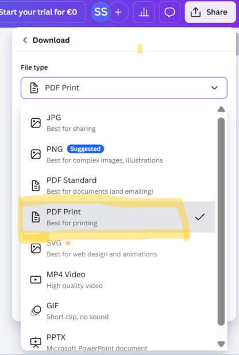Click the MP4 Video play icon
Image resolution: width=239 pixels, height=355 pixels.
point(36,280)
